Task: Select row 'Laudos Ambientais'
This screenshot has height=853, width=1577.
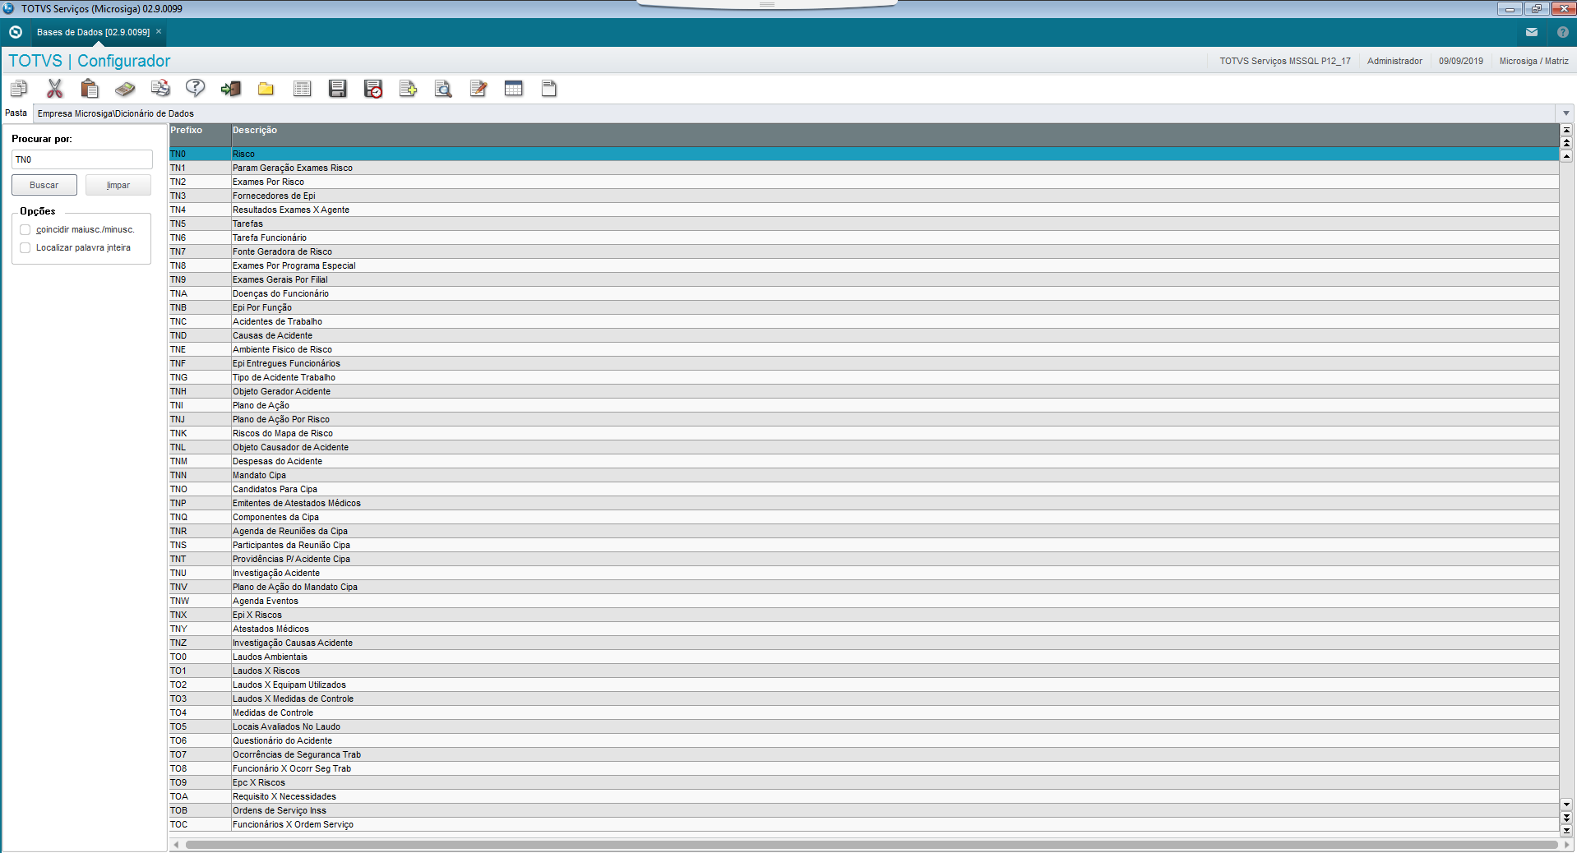Action: click(864, 657)
